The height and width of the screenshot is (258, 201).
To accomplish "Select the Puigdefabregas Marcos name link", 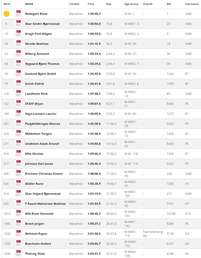I will (x=42, y=124).
